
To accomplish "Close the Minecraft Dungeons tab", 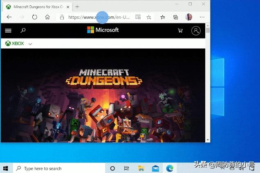I will tap(68, 7).
